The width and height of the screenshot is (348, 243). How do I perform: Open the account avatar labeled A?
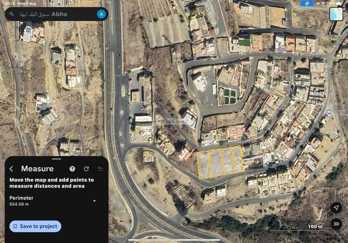101,14
